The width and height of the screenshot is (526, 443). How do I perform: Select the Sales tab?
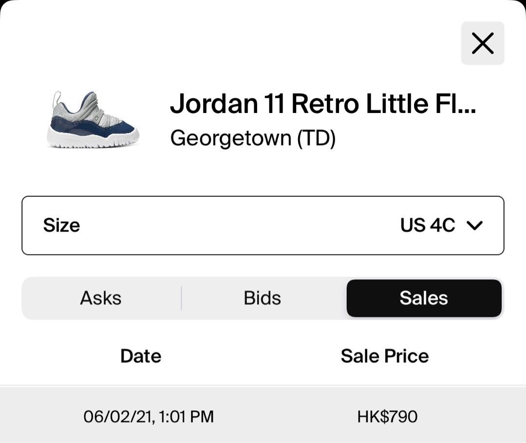[424, 298]
